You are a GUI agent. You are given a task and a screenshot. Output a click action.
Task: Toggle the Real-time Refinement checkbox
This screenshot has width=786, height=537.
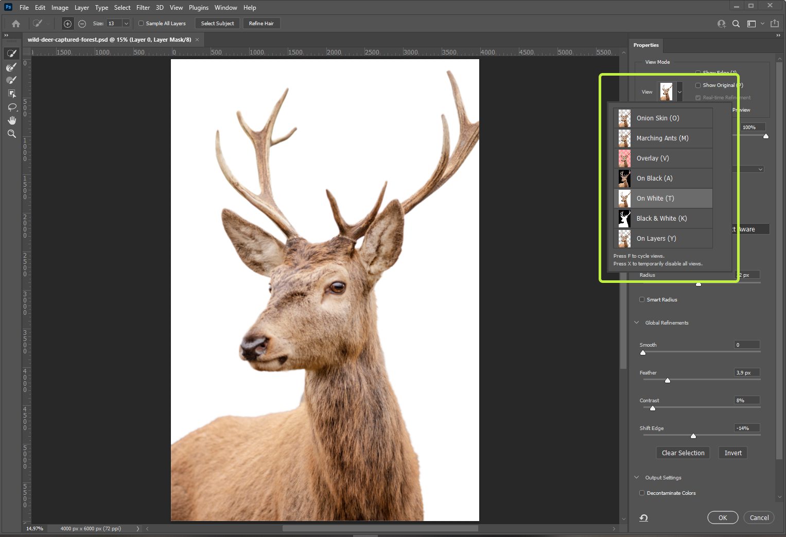pos(698,98)
